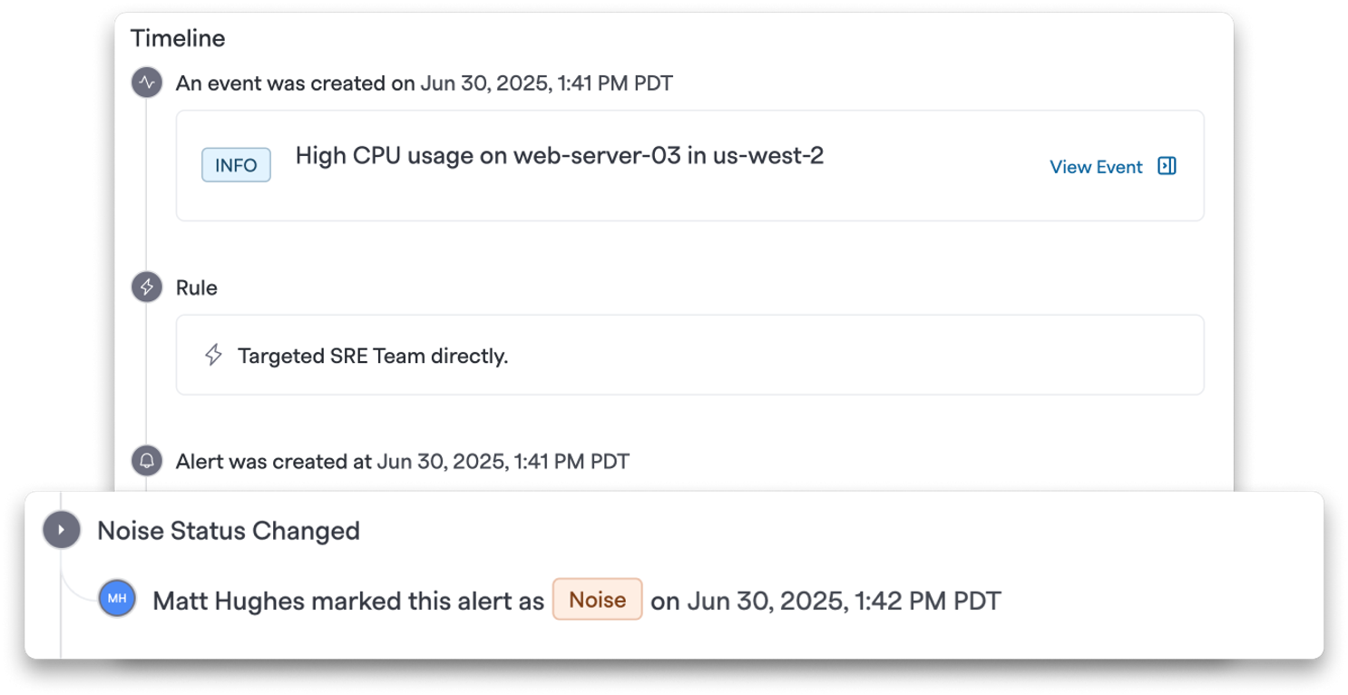Open the View Event link
Screen dimensions: 1348x695
tap(1096, 167)
